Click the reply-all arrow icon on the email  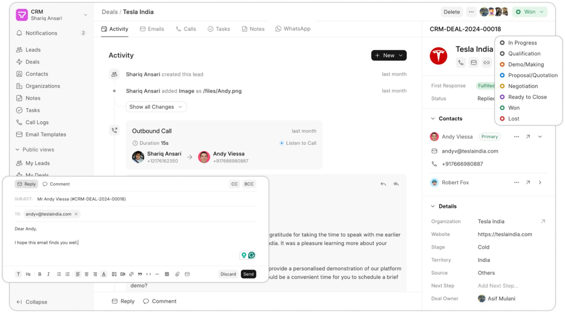click(396, 184)
